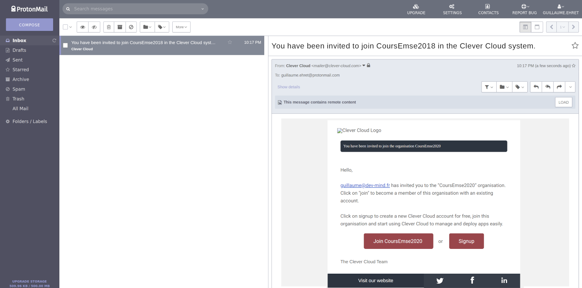Open the Twitter icon in email footer

[x=440, y=281]
